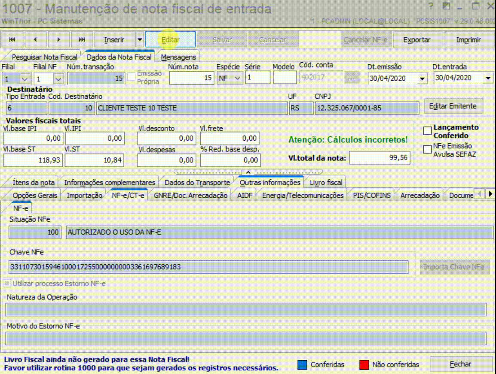This screenshot has width=496, height=374.
Task: Jump to last record icon
Action: (x=82, y=39)
